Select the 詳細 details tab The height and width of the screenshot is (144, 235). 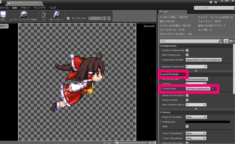pos(172,12)
